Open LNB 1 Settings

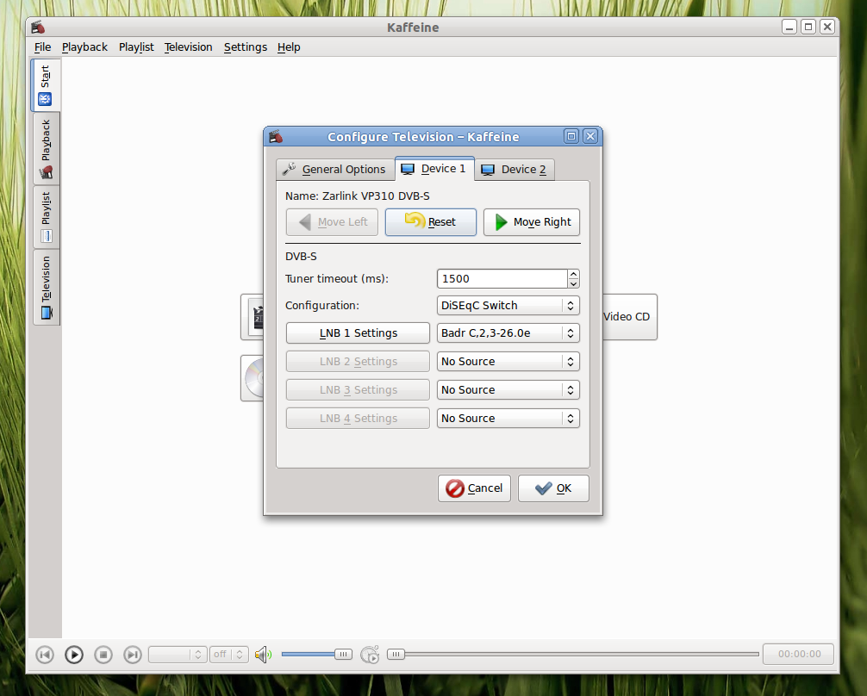(358, 332)
